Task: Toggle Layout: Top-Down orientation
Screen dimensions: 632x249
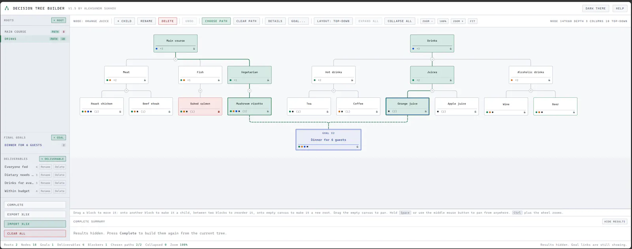Action: (x=333, y=21)
